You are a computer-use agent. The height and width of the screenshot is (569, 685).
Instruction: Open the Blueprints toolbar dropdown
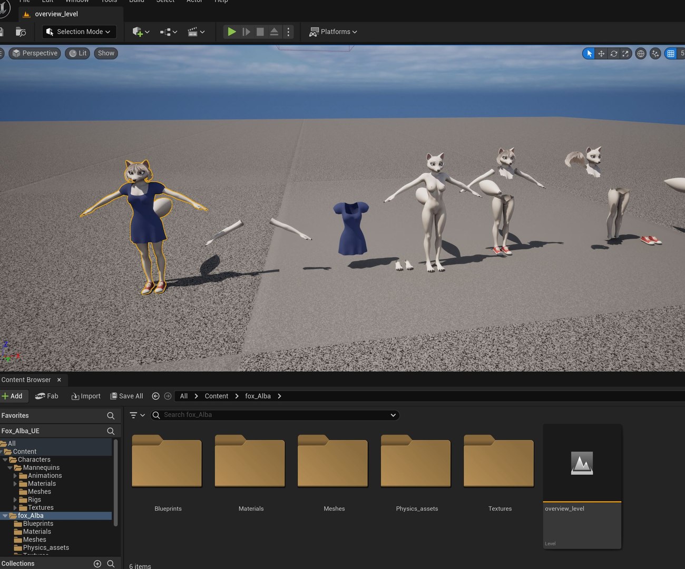coord(169,32)
